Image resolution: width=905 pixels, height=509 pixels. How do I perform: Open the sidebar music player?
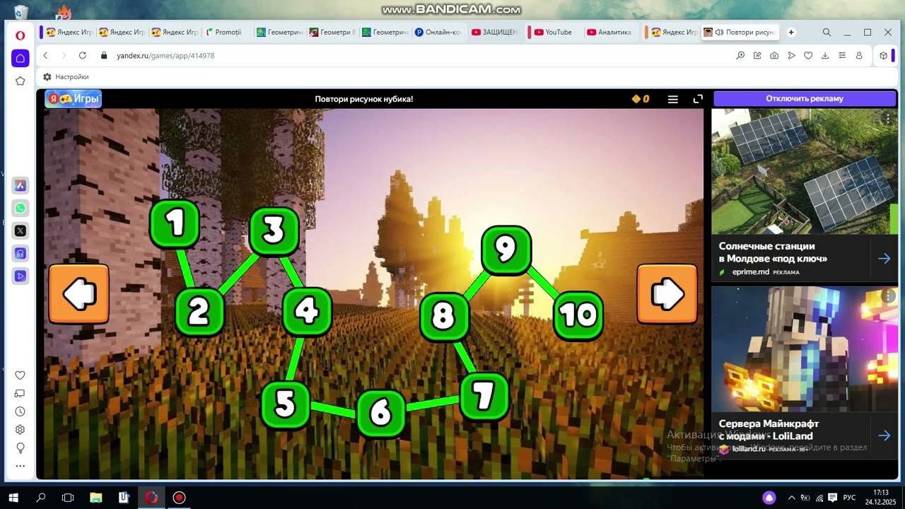coord(21,253)
